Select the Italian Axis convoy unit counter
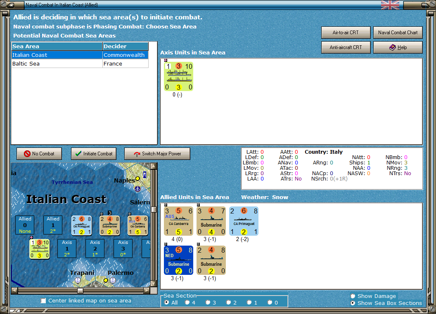This screenshot has width=436, height=314. (178, 76)
